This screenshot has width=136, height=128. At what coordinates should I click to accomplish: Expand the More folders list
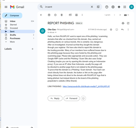tap(18, 42)
